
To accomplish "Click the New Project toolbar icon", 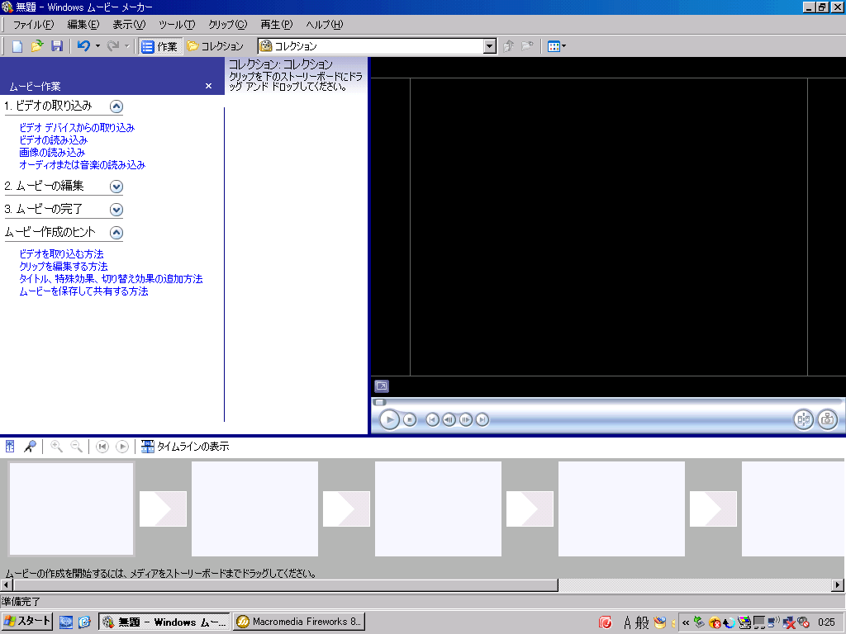I will tap(17, 46).
